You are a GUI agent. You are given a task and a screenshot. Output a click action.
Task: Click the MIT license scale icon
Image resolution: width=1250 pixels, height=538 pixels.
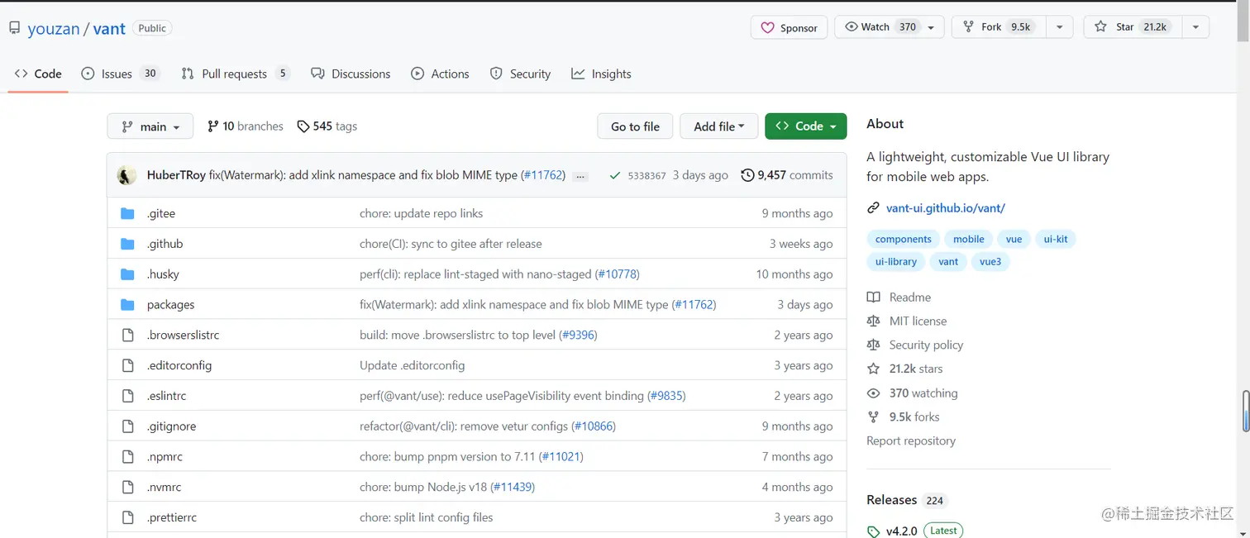coord(873,321)
